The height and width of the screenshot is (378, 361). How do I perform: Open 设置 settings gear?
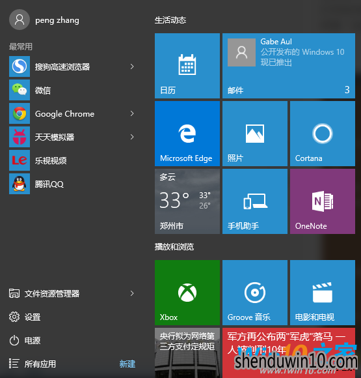pyautogui.click(x=14, y=317)
